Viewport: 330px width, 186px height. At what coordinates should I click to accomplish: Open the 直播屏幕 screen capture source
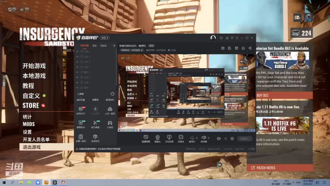pyautogui.click(x=146, y=139)
